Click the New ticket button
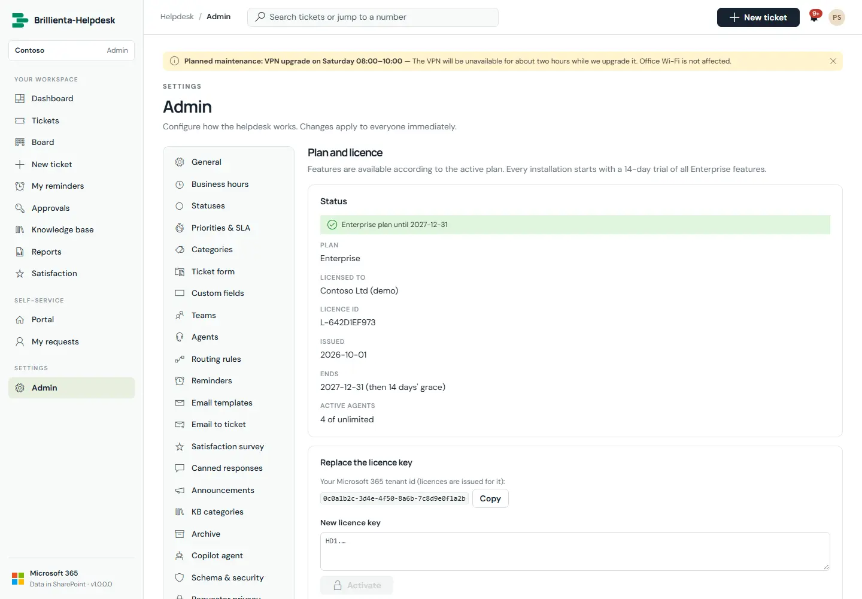The height and width of the screenshot is (599, 862). [758, 17]
